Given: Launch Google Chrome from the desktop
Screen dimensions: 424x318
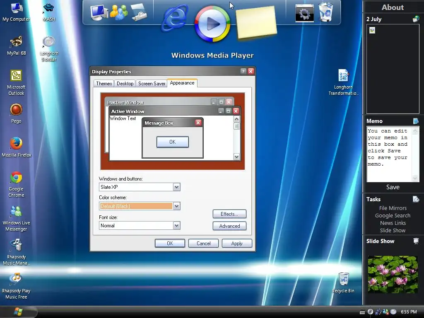Looking at the screenshot, I should 16,184.
